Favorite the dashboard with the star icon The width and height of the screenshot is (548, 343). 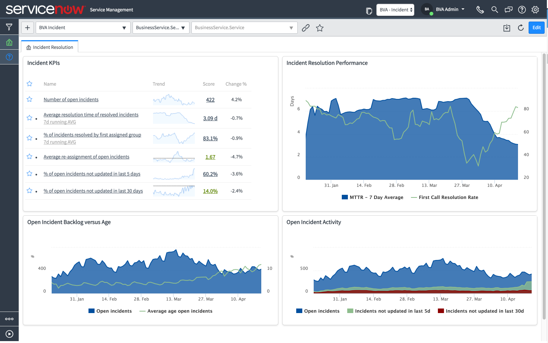point(319,27)
